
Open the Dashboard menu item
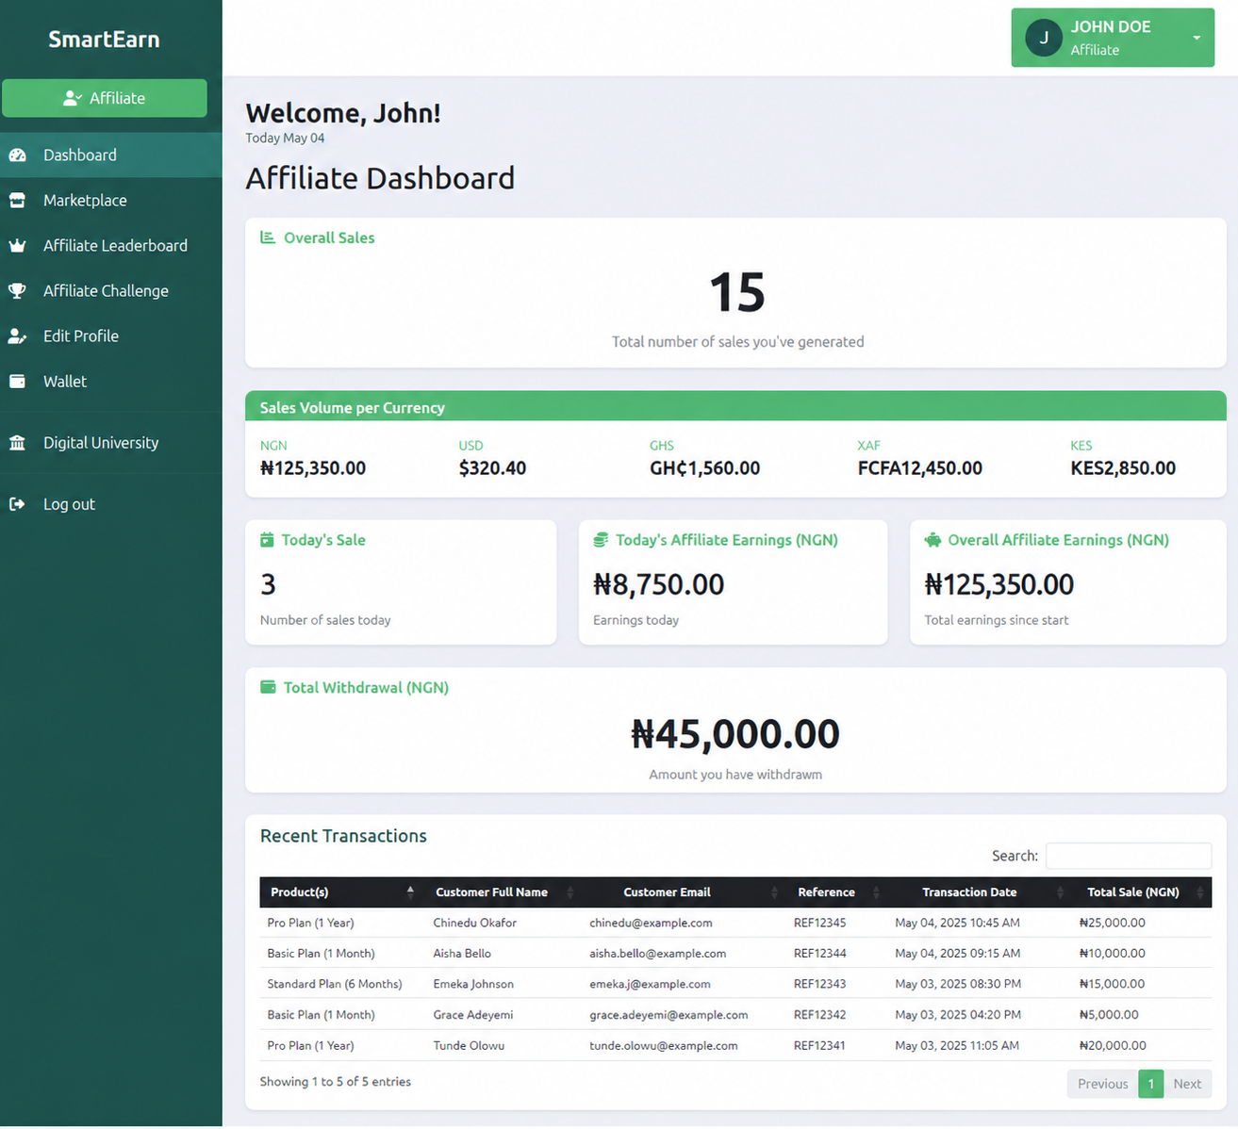pyautogui.click(x=111, y=155)
